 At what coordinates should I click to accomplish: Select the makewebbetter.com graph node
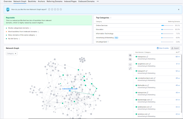coord(70,91)
